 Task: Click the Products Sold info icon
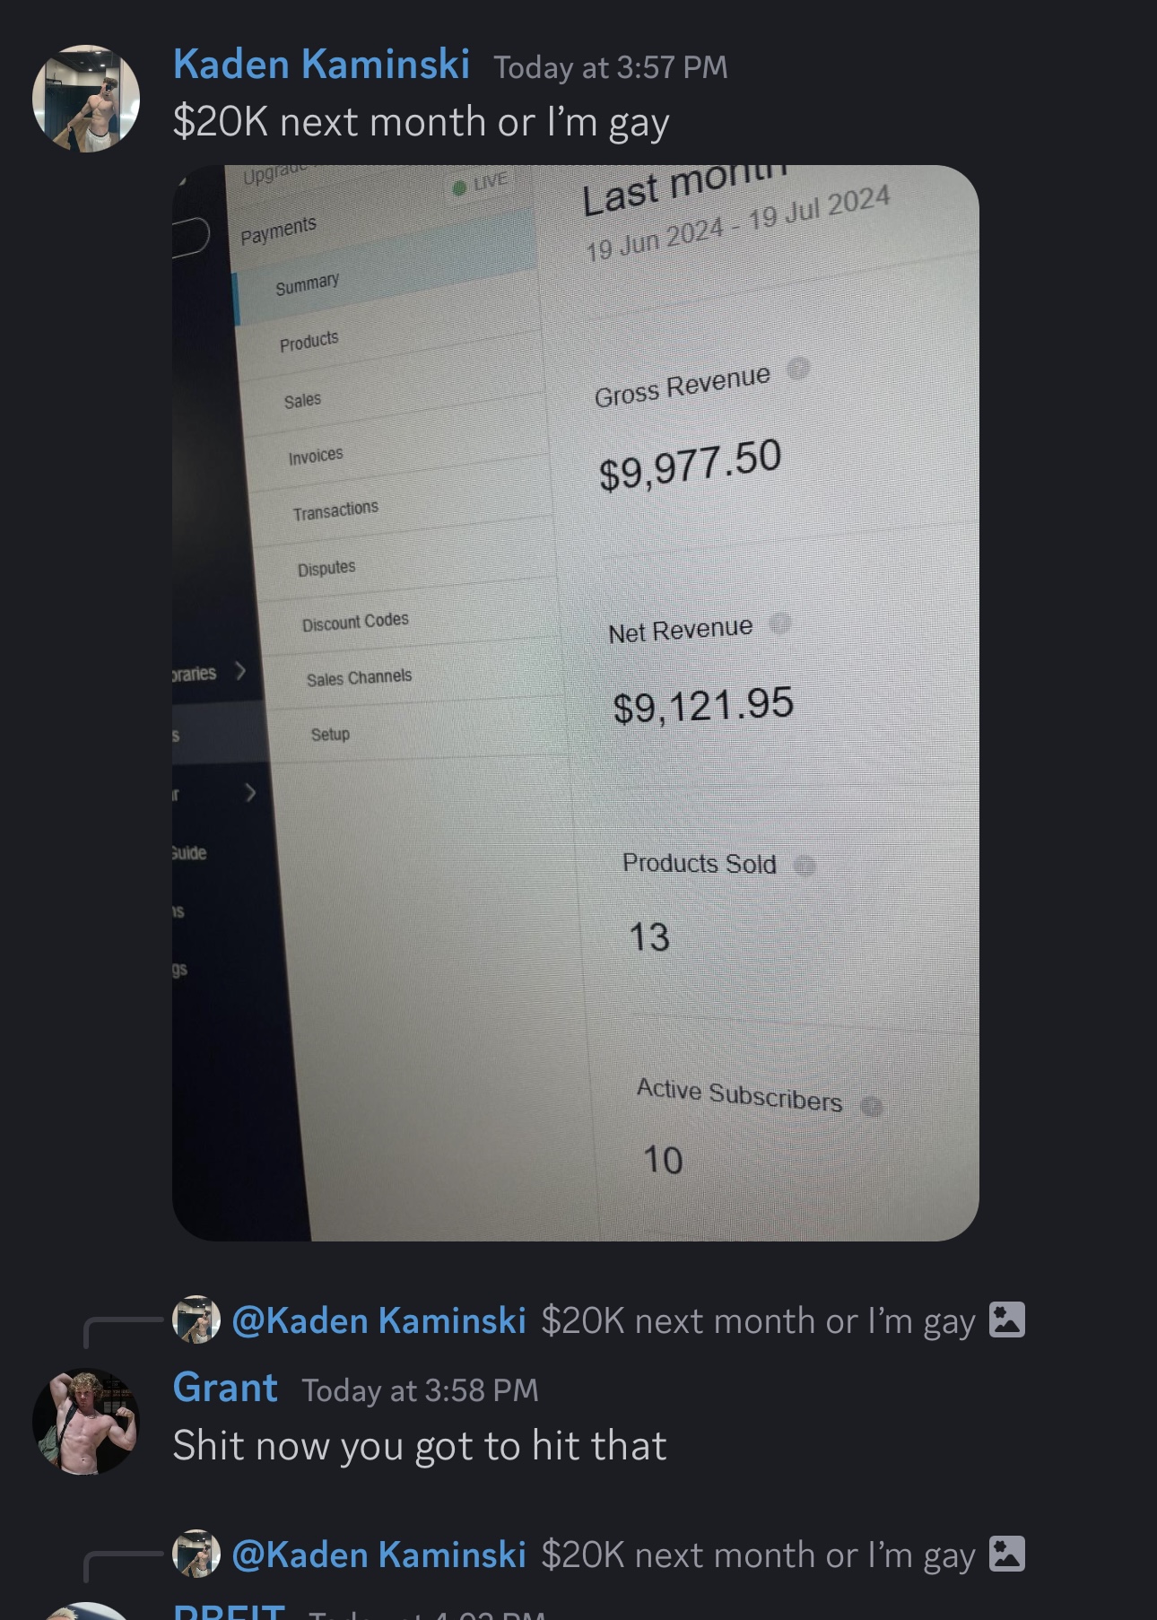(805, 865)
